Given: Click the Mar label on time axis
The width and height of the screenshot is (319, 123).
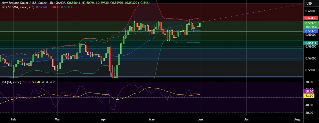Looking at the screenshot, I should click(x=57, y=119).
